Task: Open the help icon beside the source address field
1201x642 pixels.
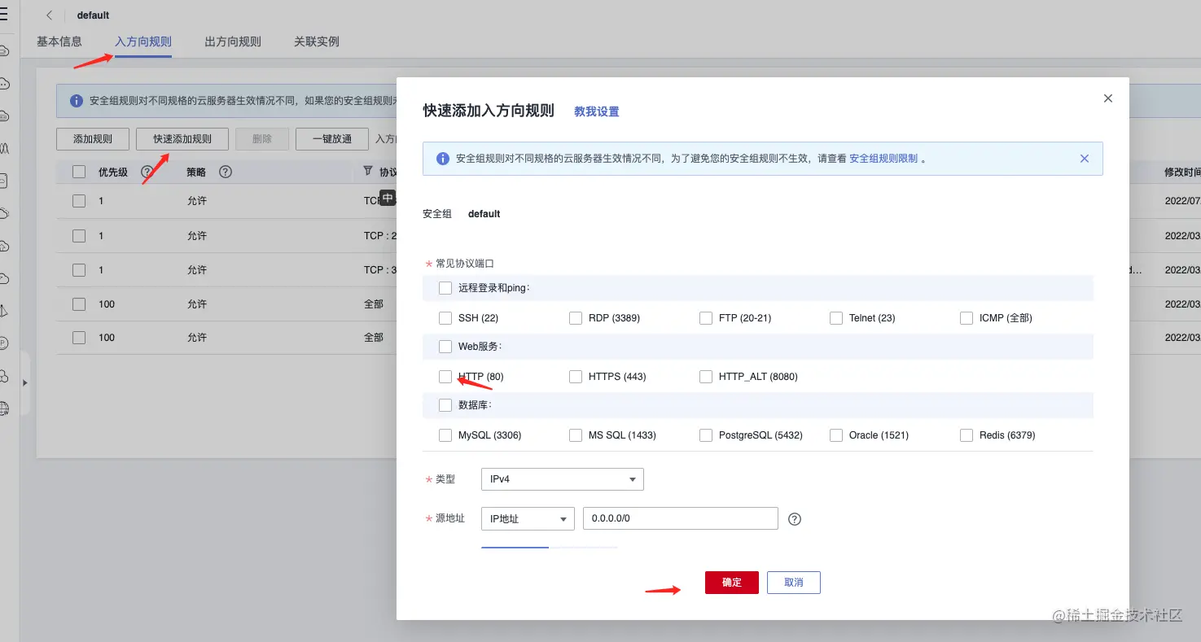Action: [x=796, y=519]
